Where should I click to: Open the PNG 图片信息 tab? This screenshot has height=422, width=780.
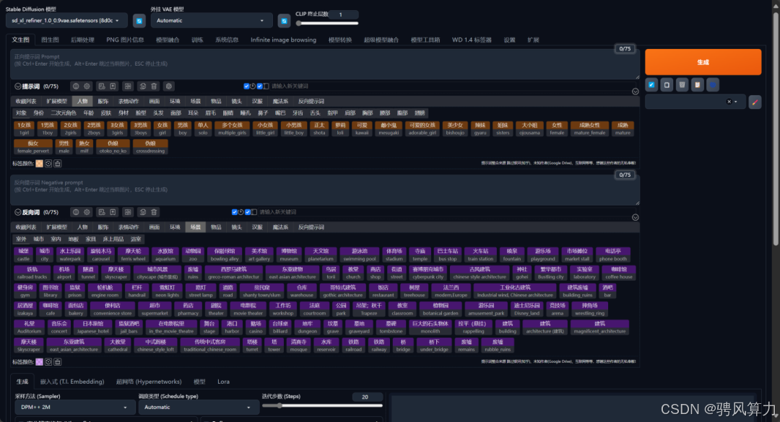125,40
